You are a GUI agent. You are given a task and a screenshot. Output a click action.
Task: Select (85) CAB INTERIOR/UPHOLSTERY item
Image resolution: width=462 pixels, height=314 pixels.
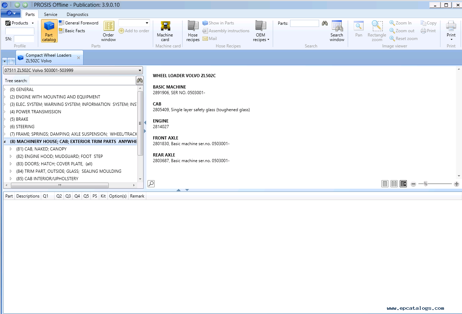tap(47, 179)
